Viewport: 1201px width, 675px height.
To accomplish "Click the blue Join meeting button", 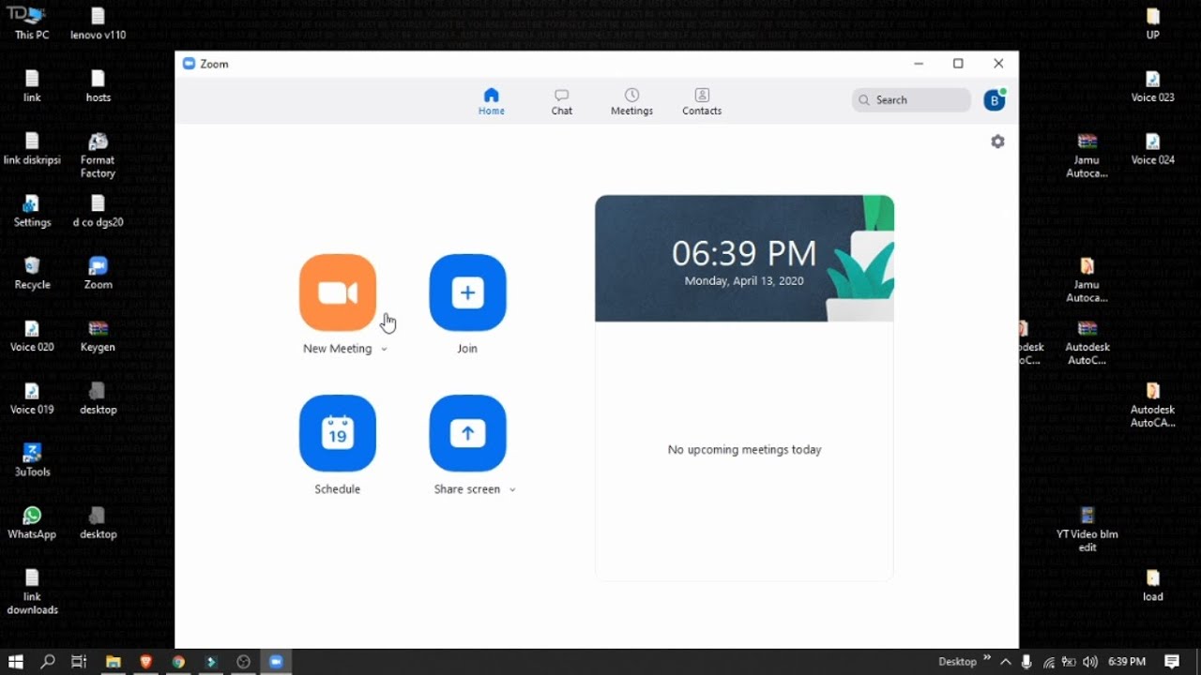I will (x=467, y=292).
